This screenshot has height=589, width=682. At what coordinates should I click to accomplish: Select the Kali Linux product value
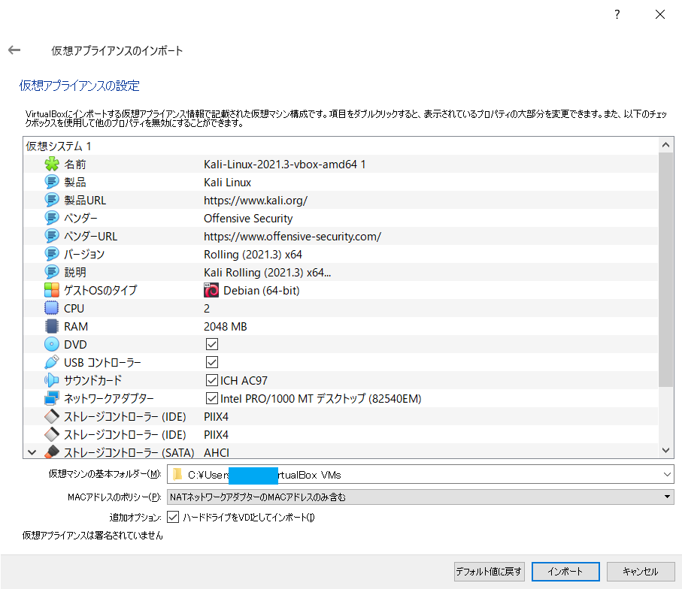pos(228,182)
